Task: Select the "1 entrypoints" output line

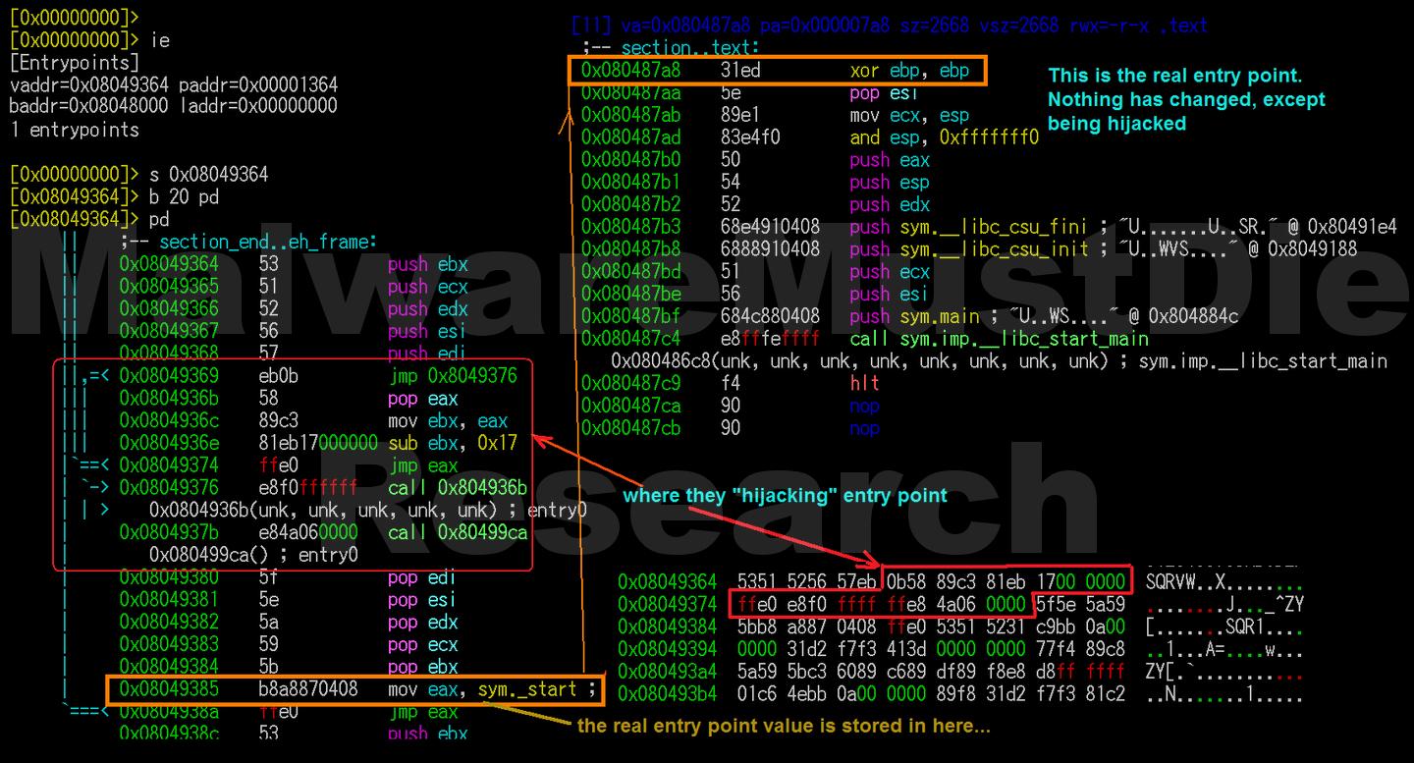Action: 75,130
